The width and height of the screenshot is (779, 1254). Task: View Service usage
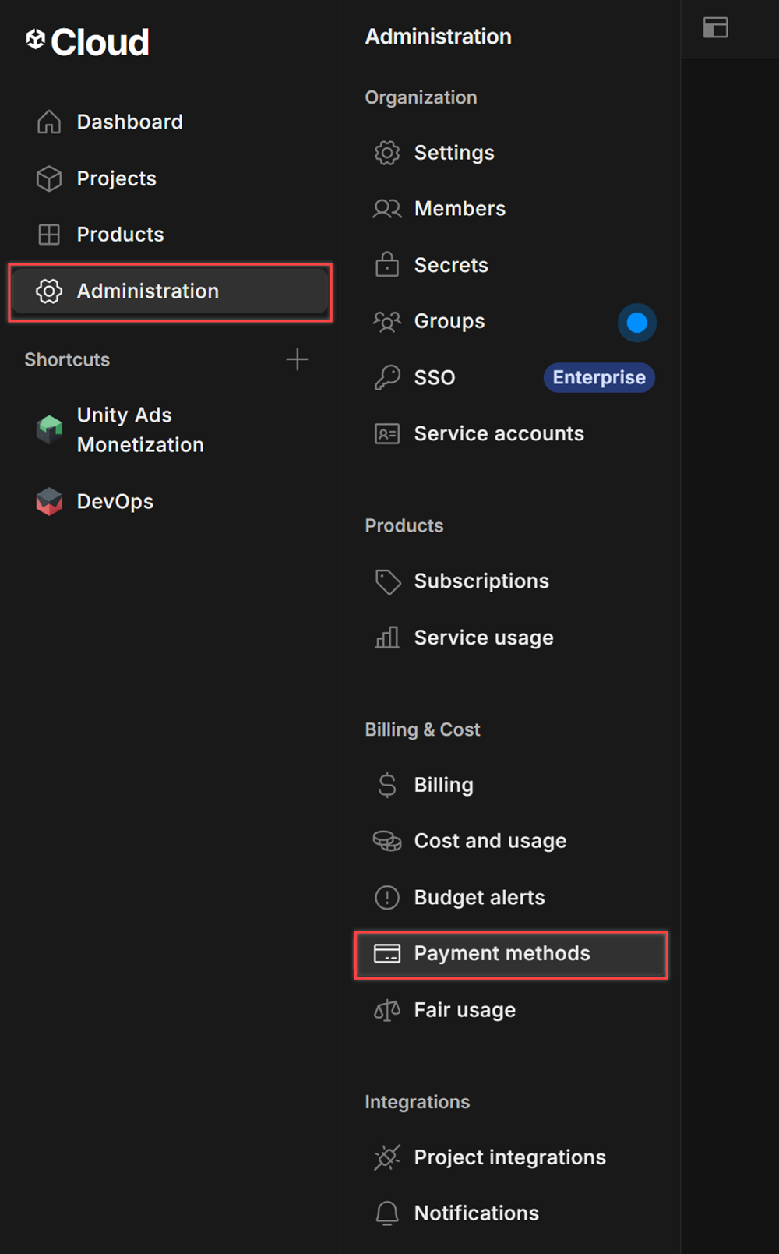pos(511,638)
